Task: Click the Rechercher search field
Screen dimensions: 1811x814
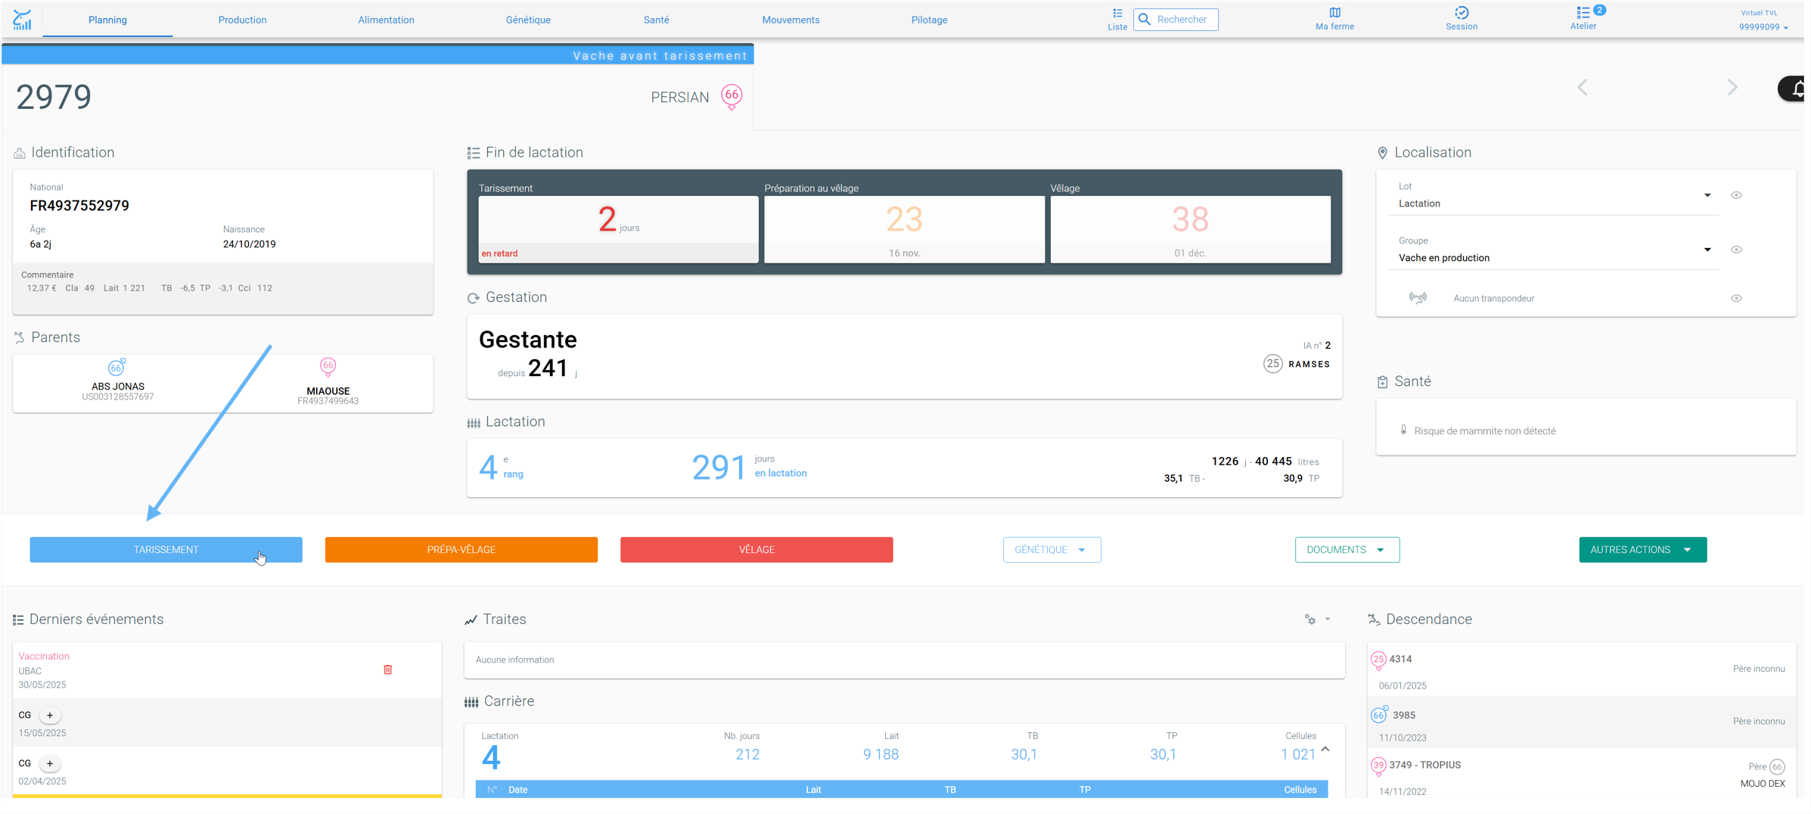Action: point(1176,20)
